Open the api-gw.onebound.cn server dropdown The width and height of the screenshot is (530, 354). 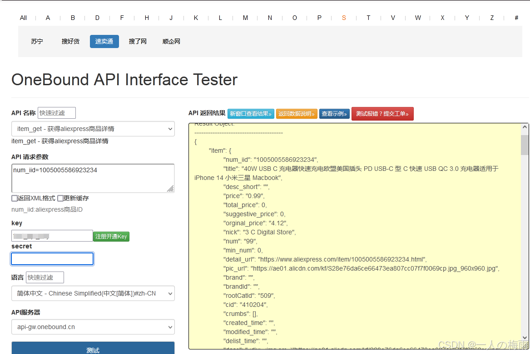93,327
